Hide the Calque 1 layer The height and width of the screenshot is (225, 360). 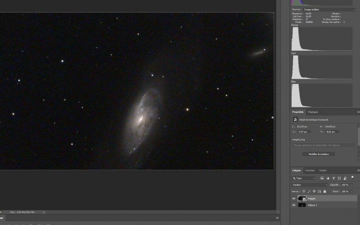coord(294,205)
